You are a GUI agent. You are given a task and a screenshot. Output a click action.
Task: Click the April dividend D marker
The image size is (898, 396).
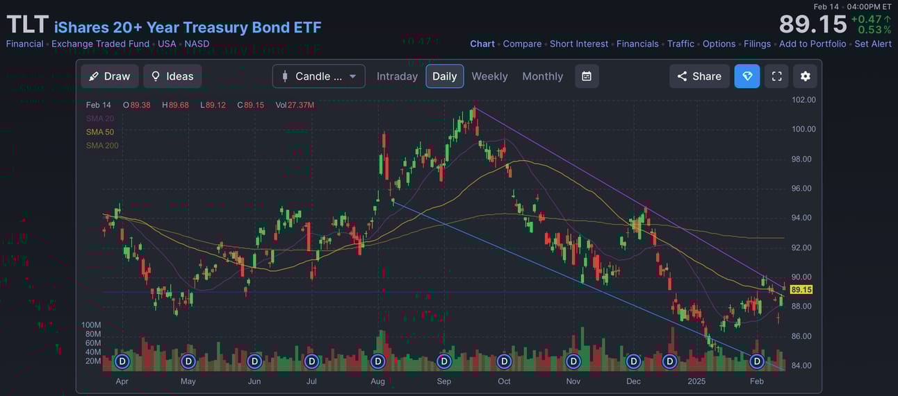tap(122, 361)
